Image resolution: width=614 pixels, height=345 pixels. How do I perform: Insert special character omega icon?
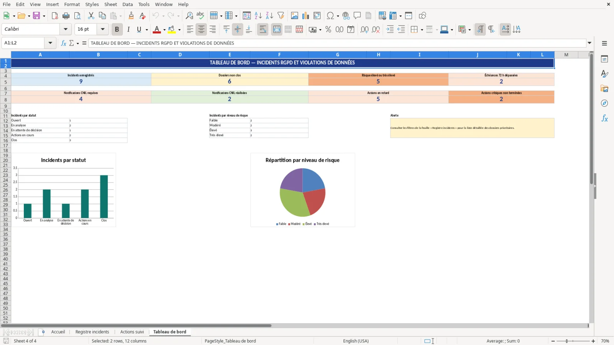click(x=330, y=16)
